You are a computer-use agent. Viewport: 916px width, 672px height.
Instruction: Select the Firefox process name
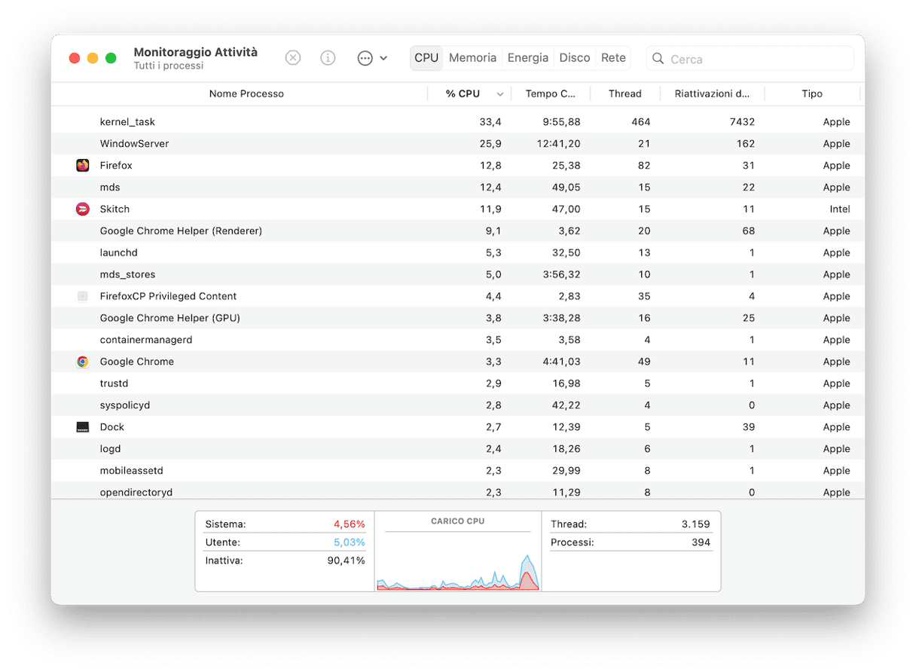point(116,166)
